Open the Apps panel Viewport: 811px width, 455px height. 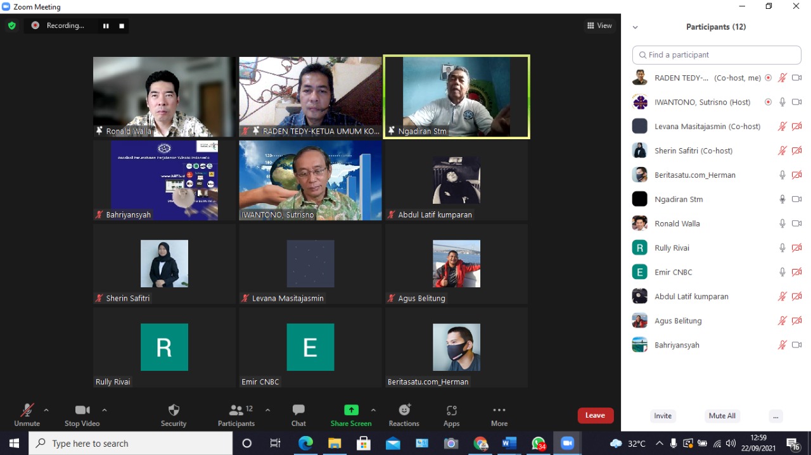[451, 414]
